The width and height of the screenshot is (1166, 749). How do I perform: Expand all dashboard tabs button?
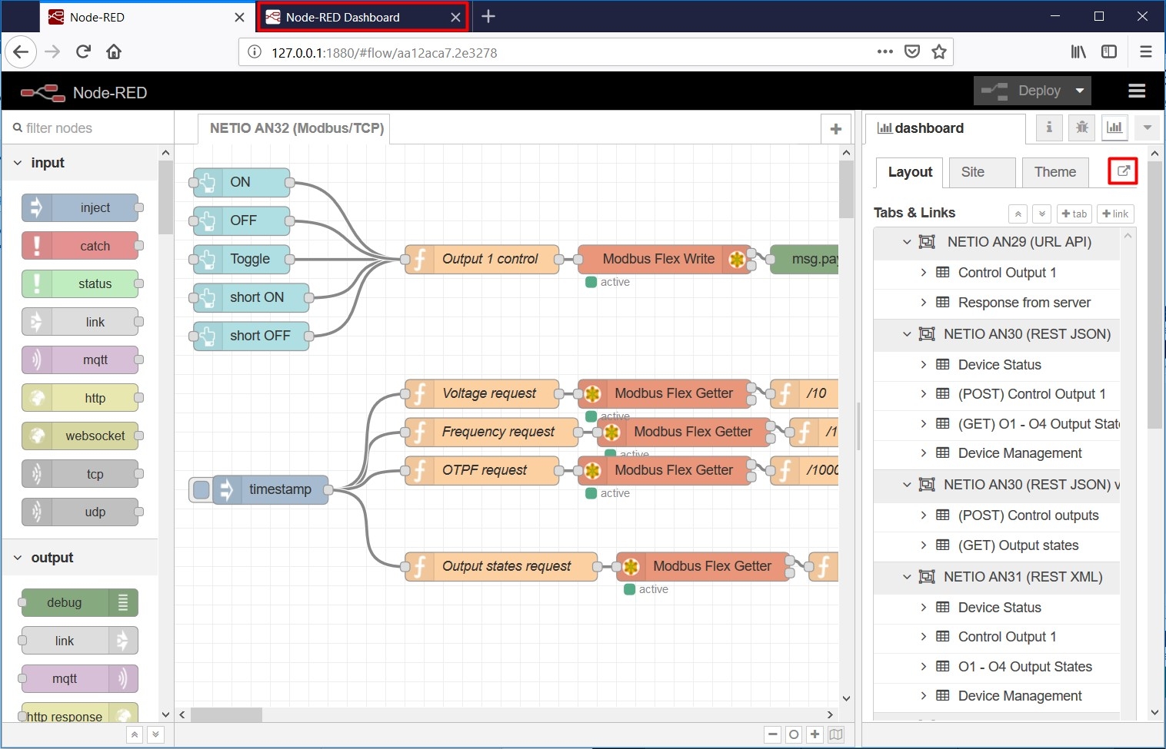click(x=1041, y=214)
